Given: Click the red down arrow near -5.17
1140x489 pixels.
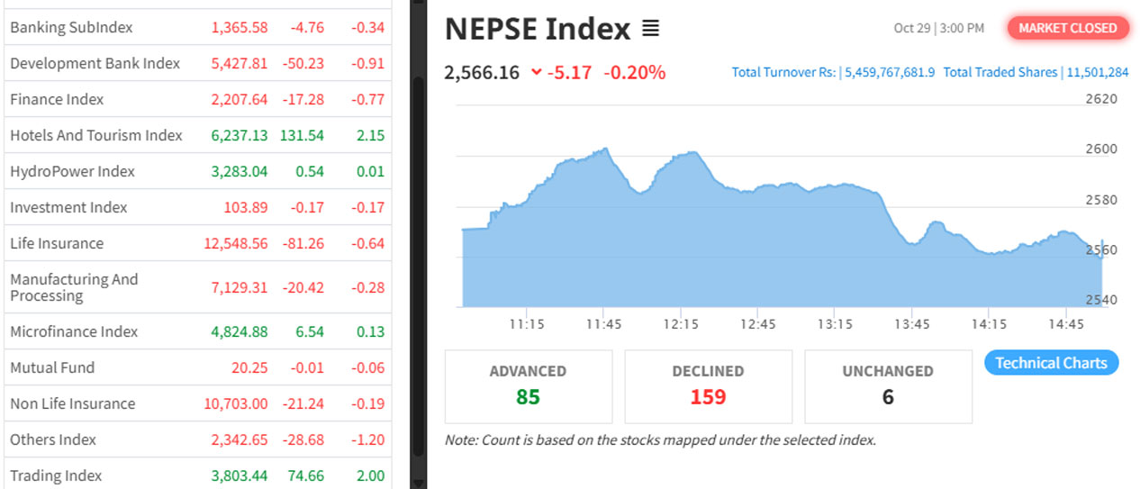Looking at the screenshot, I should [x=537, y=72].
